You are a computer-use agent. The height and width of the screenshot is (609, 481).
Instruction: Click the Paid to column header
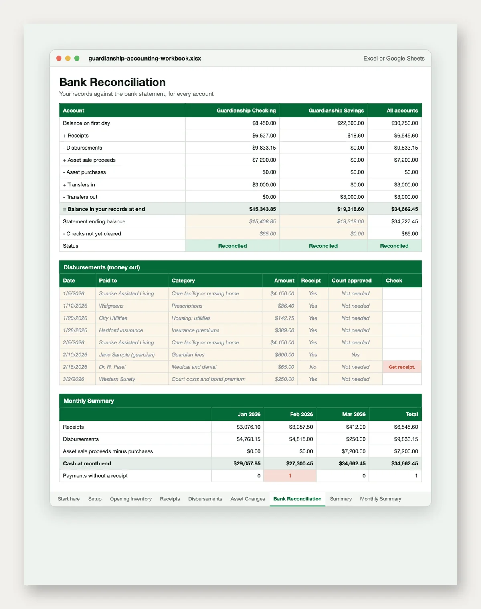coord(132,281)
